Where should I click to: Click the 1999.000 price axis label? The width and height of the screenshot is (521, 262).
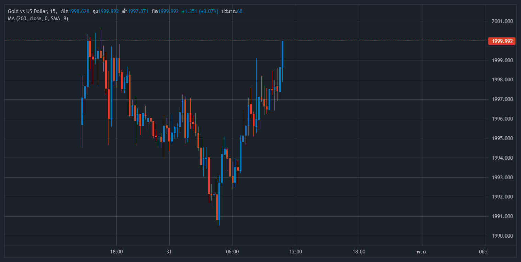click(502, 60)
